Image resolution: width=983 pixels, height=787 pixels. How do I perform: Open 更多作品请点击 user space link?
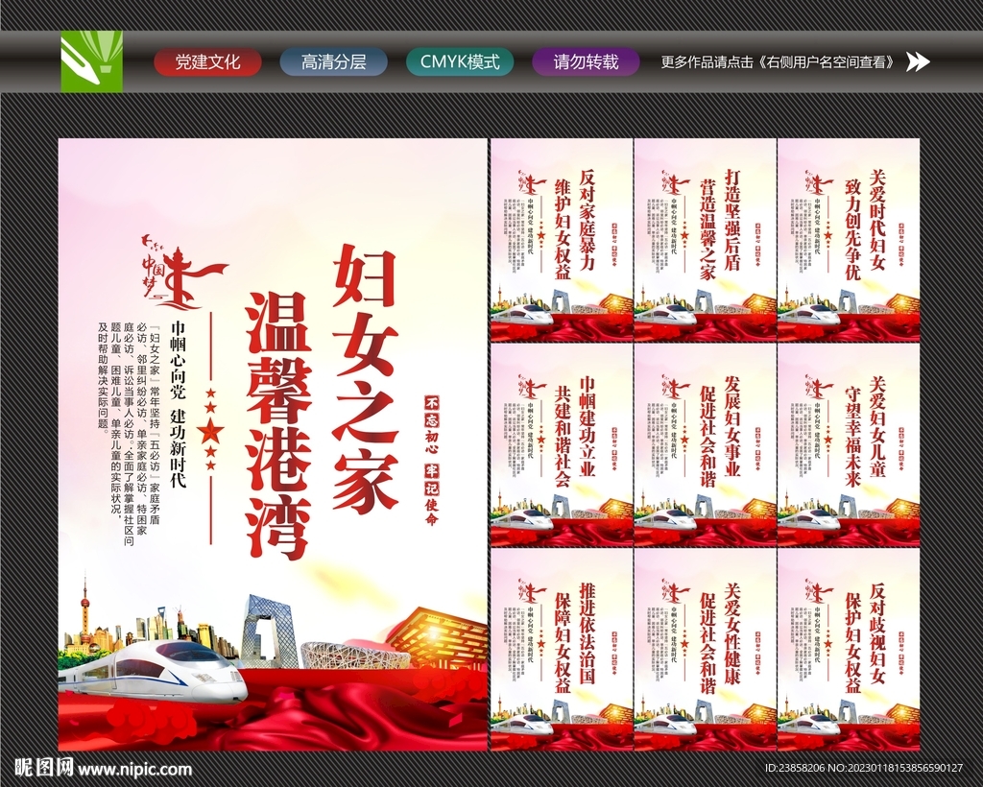click(x=776, y=60)
